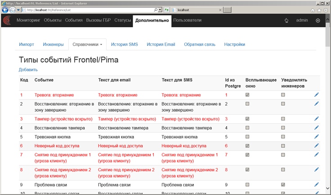Click the logout circle-x icon
Viewport: 331px width, 195px height.
tap(318, 21)
